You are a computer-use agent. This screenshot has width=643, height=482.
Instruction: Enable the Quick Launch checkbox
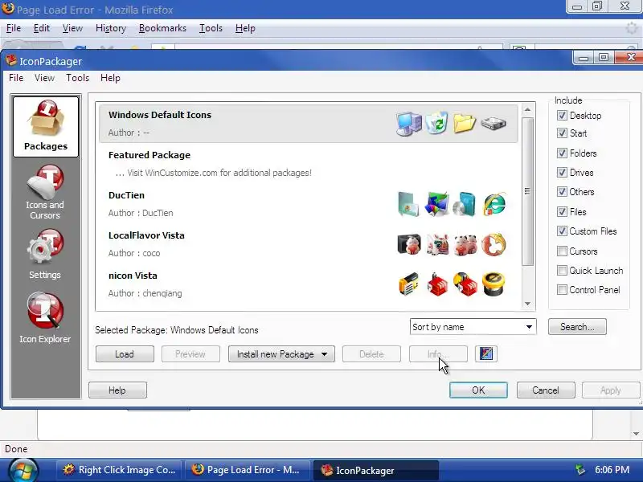(x=562, y=271)
